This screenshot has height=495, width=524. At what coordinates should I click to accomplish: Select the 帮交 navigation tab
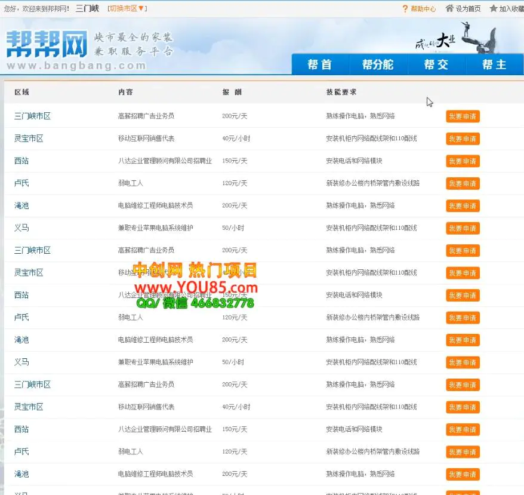pos(436,64)
